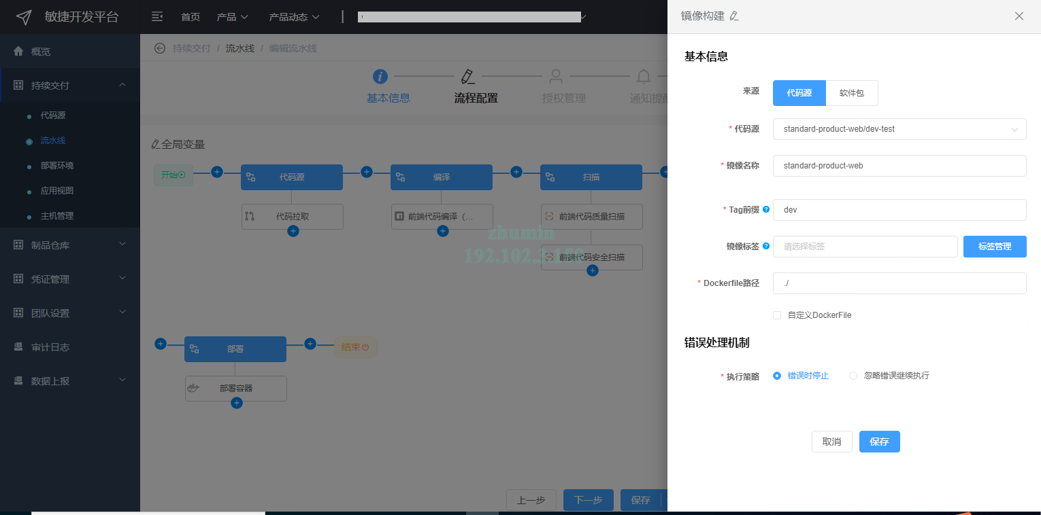Screen dimensions: 1041x515
Task: Click the 镜像名称 input field
Action: pos(899,166)
